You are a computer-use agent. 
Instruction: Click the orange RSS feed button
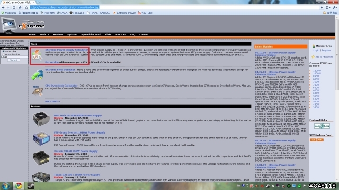tap(313, 140)
